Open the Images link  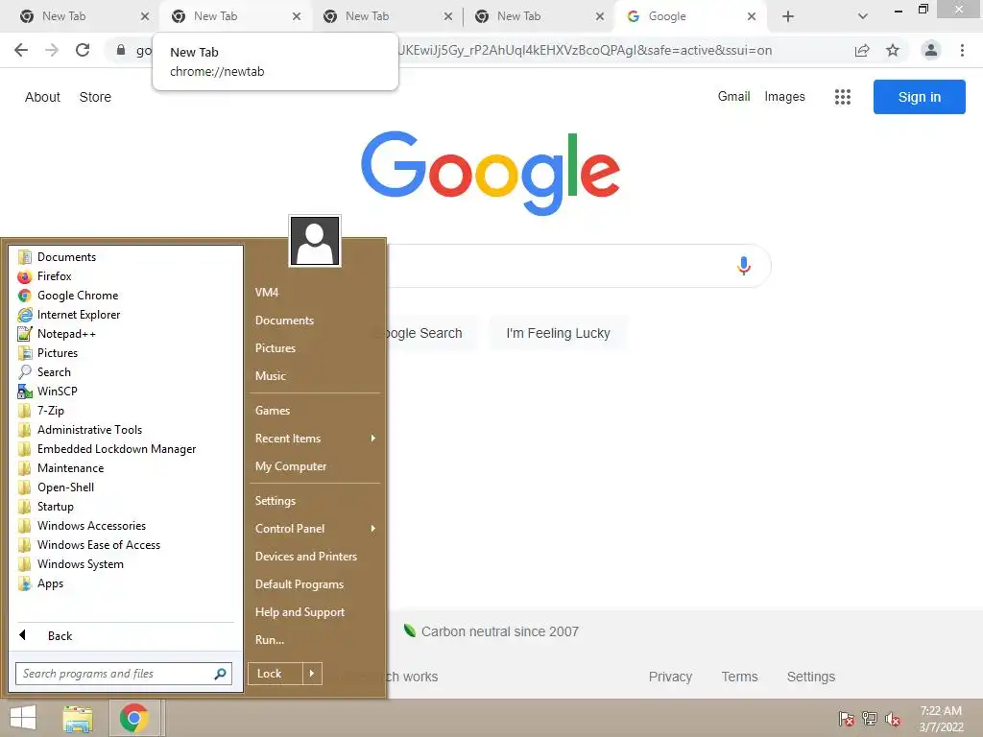[x=784, y=97]
